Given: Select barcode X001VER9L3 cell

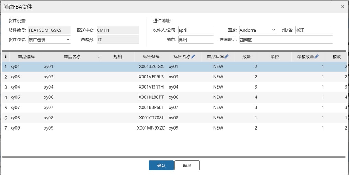Looking at the screenshot, I should (151, 77).
